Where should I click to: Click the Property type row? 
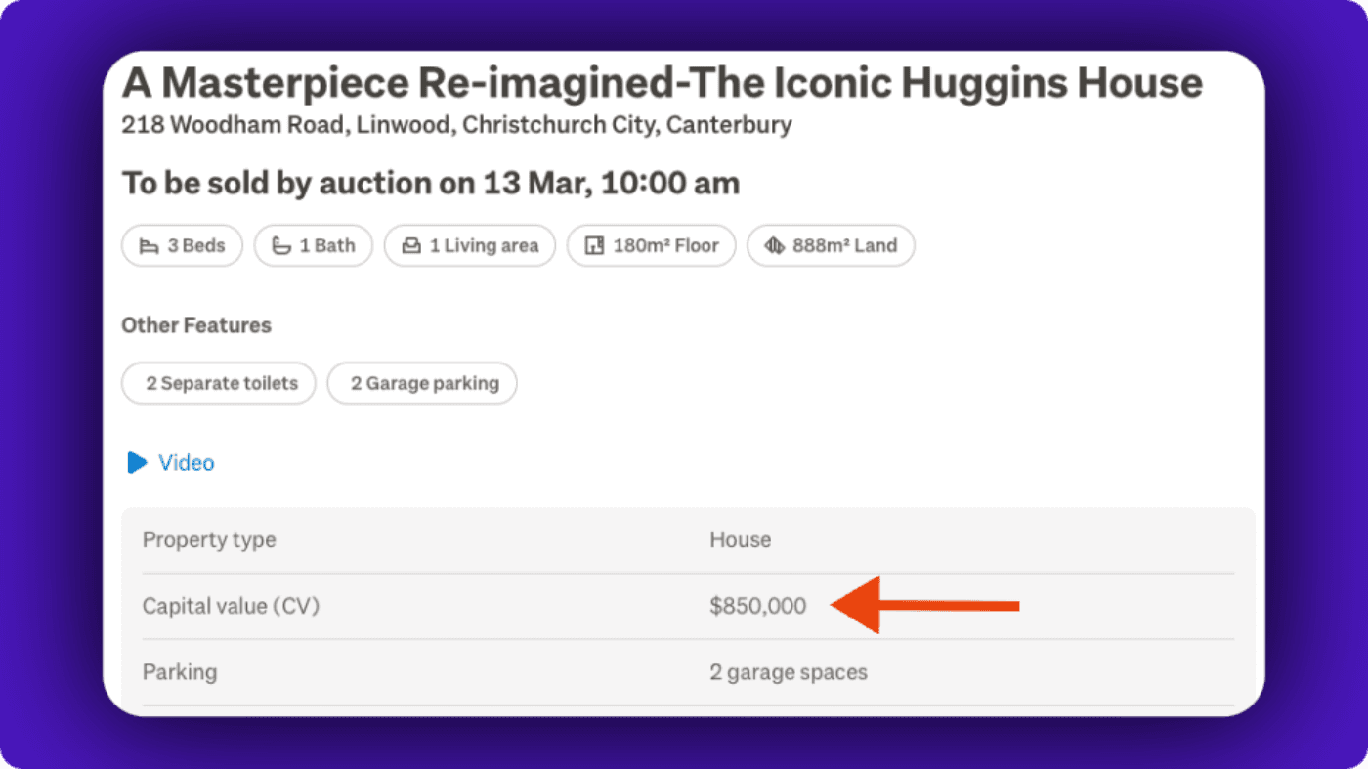click(x=688, y=539)
